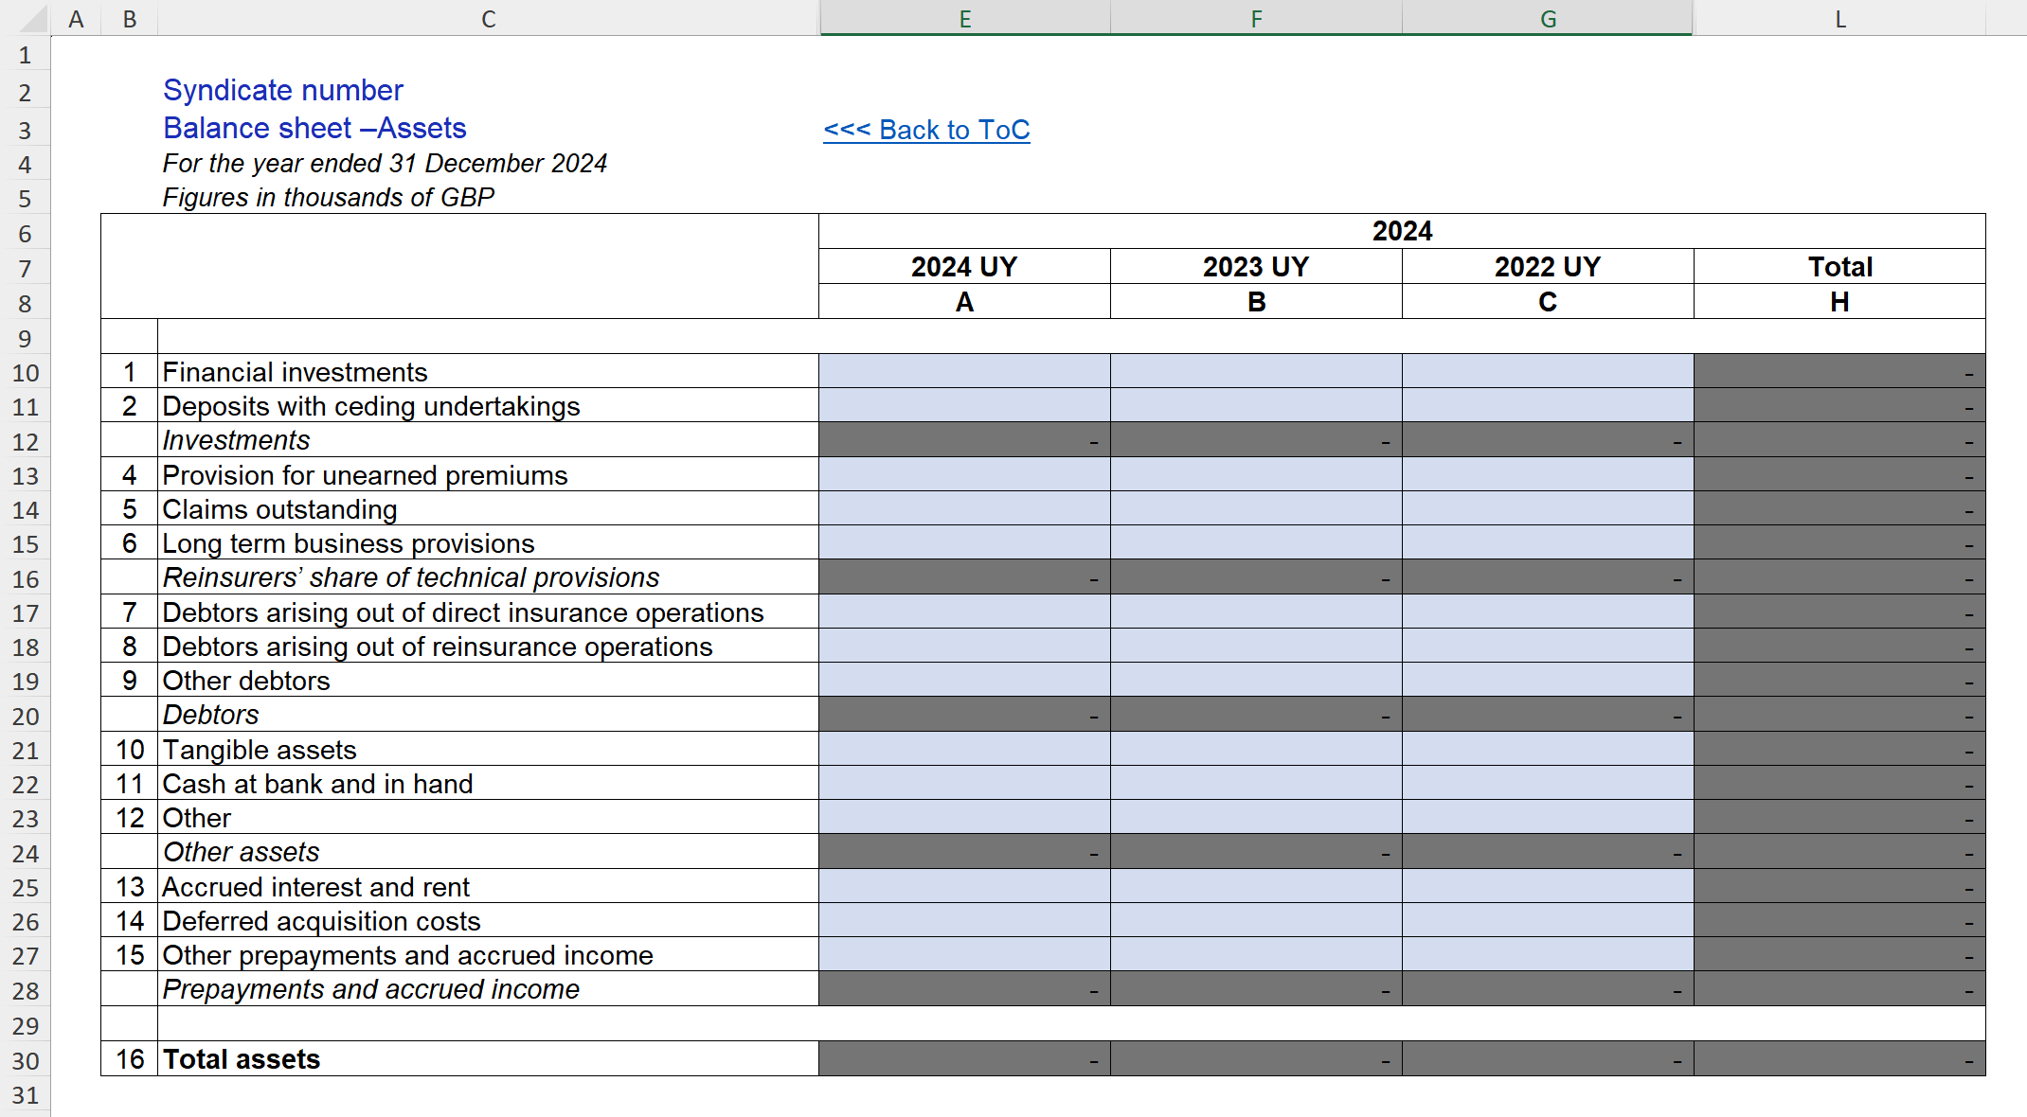Click the "2023 UY" header cell
This screenshot has width=2027, height=1117.
(x=1256, y=266)
